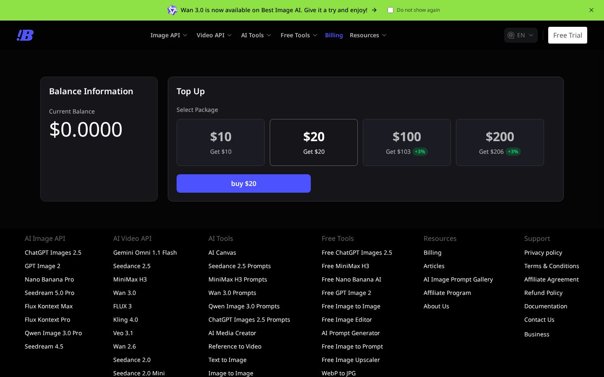
Task: Open the footer Billing link
Action: click(432, 253)
